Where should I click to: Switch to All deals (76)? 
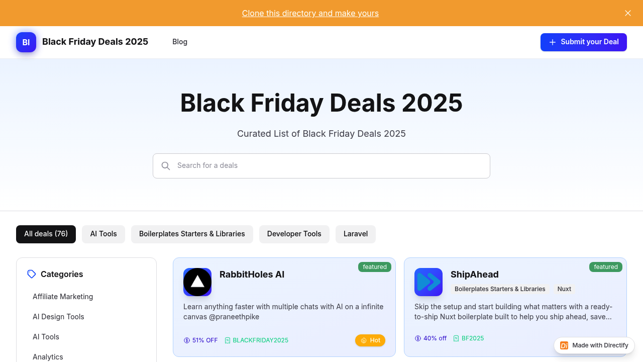[46, 234]
